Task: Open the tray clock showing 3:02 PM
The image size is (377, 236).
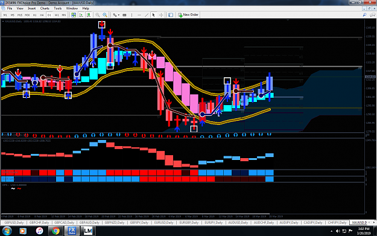Action: [x=364, y=231]
